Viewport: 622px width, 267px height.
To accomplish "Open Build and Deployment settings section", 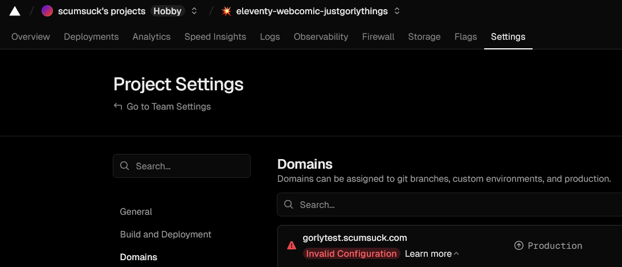I will pos(166,234).
